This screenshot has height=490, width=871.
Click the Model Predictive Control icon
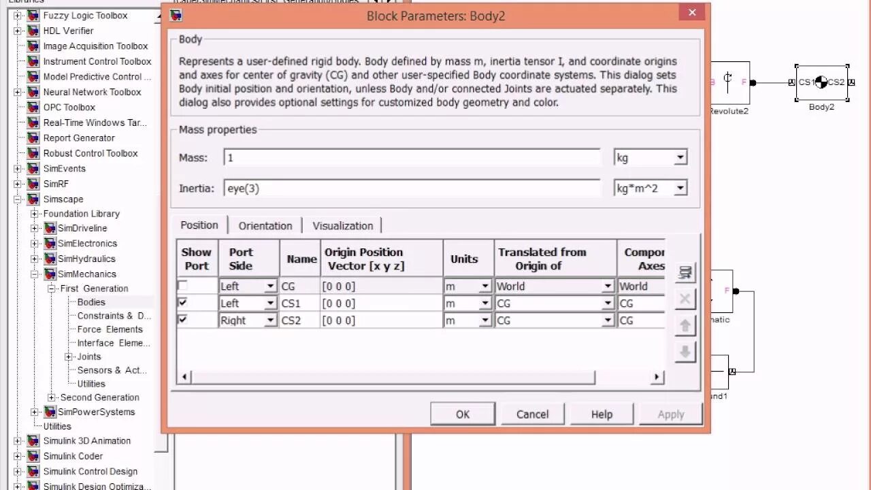pyautogui.click(x=33, y=76)
